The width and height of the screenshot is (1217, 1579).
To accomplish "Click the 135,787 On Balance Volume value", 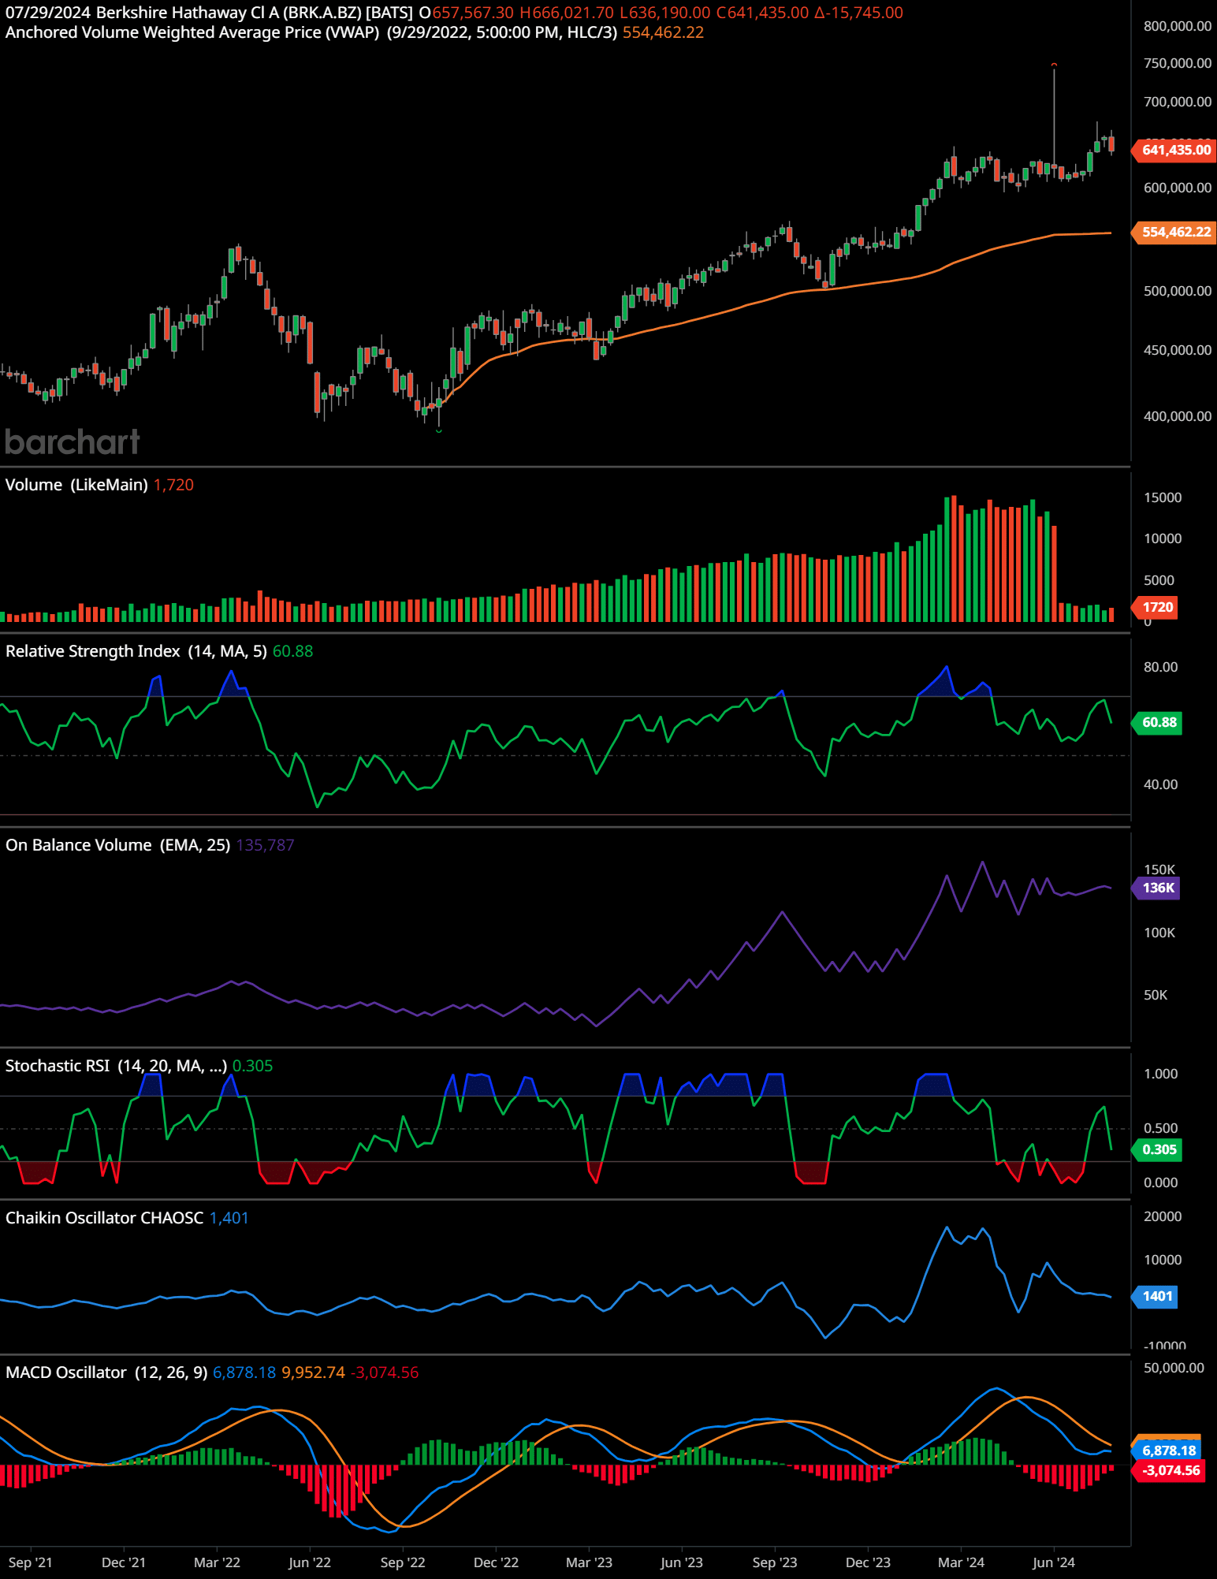I will [265, 845].
